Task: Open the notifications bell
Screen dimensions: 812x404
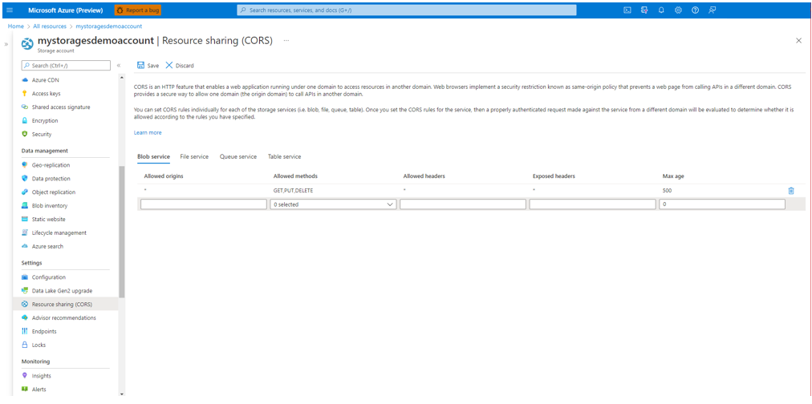Action: point(661,10)
